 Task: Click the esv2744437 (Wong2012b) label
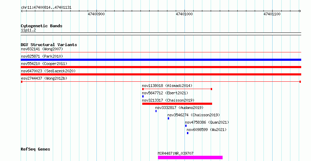coord(44,78)
